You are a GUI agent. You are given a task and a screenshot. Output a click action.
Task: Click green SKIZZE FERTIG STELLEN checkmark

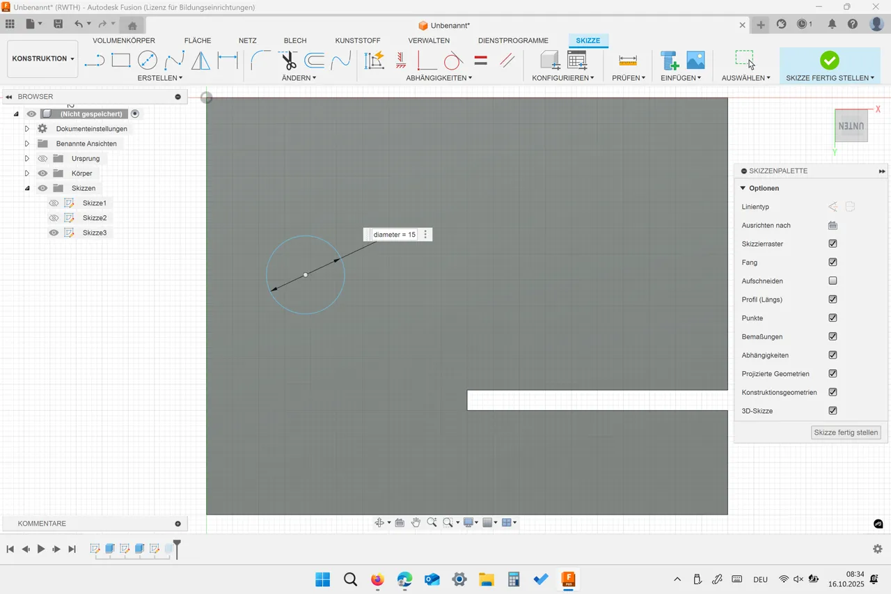(x=830, y=61)
